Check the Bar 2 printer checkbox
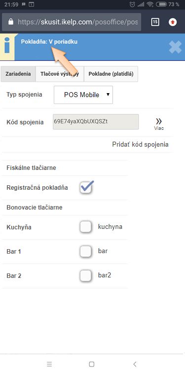The width and height of the screenshot is (185, 375). coord(86,276)
